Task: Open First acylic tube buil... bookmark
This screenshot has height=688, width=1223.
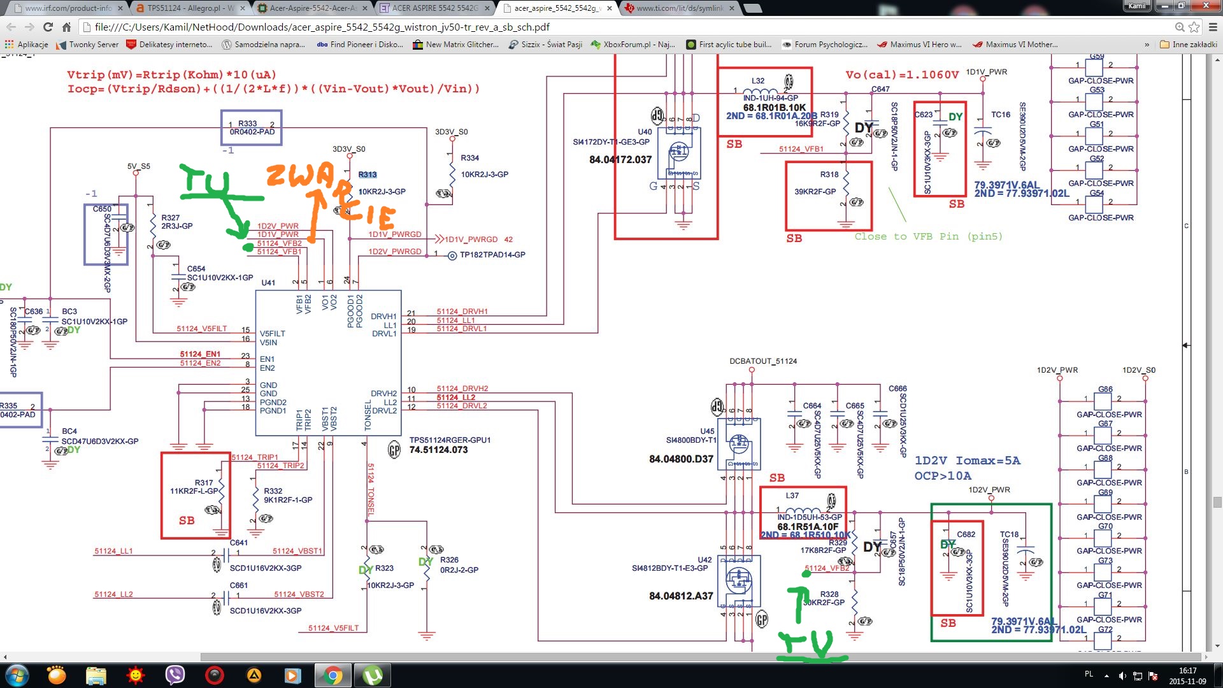Action: coord(729,45)
